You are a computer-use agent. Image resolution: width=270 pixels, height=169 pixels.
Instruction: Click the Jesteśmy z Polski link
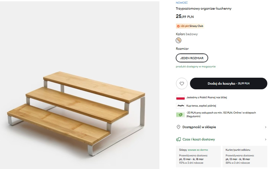tap(207, 98)
